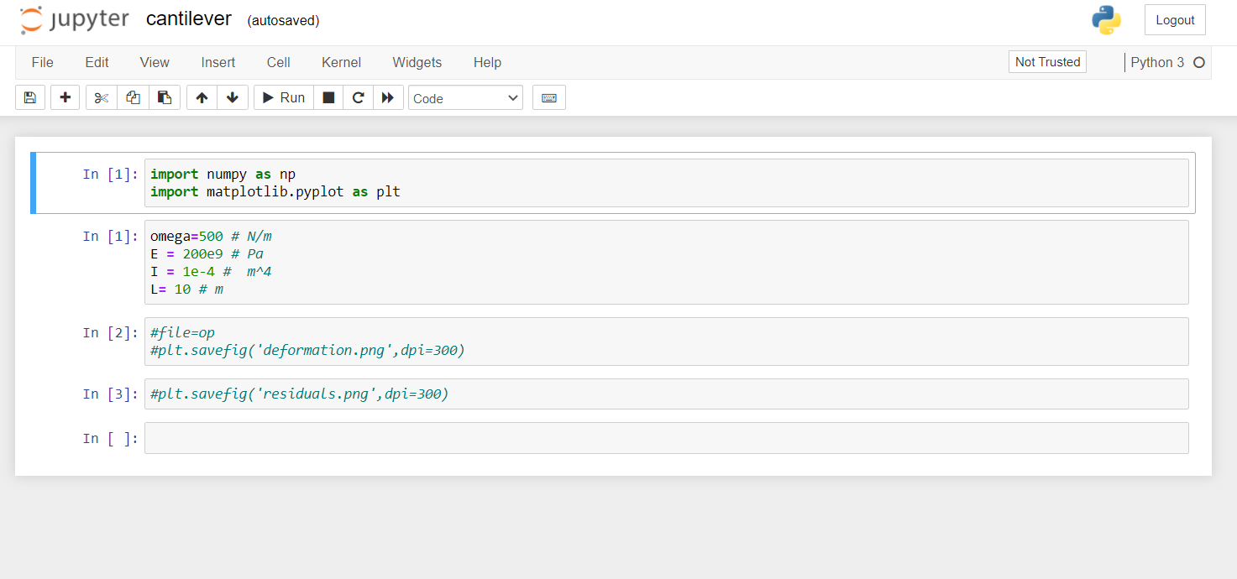Click into the deformation.png savefig cell
The height and width of the screenshot is (579, 1237).
pos(667,342)
